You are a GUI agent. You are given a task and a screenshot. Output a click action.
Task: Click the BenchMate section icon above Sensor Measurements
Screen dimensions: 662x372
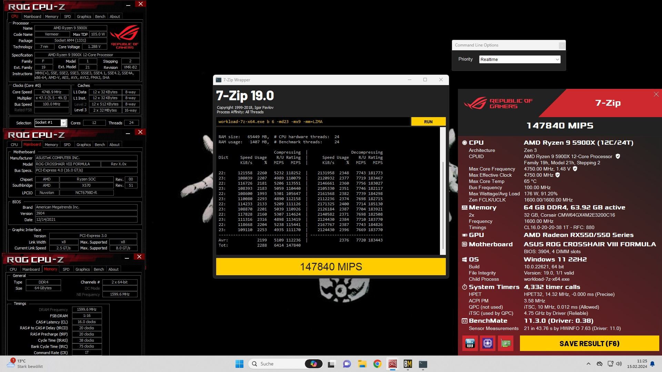pyautogui.click(x=464, y=321)
